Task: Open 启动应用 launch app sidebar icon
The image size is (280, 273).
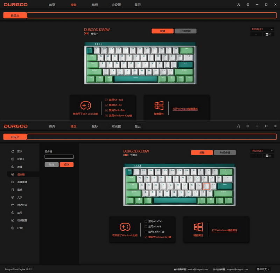Action: coord(13,205)
